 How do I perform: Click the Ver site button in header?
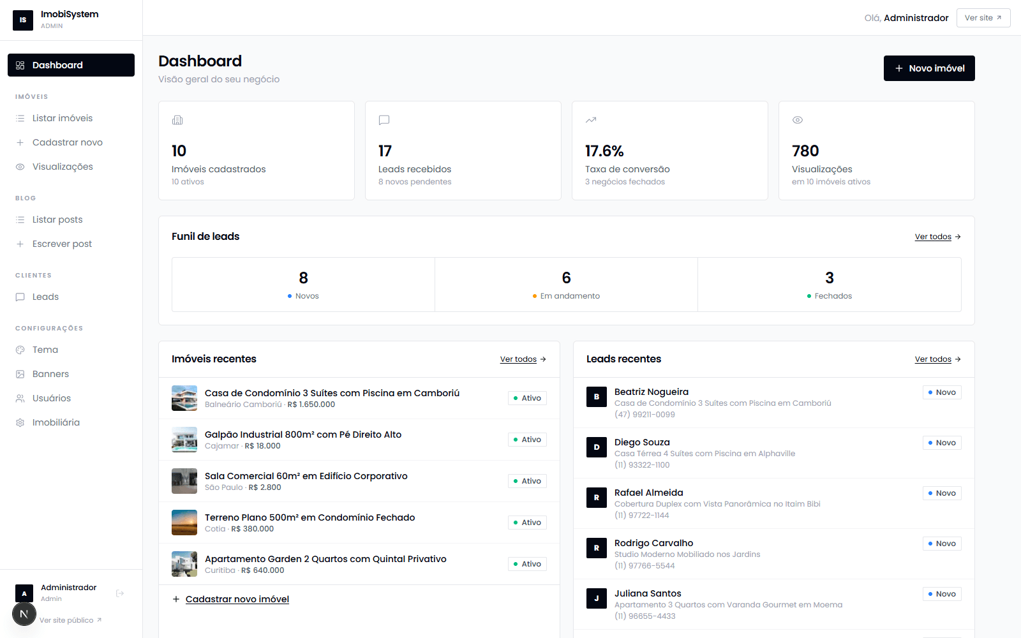pos(983,18)
